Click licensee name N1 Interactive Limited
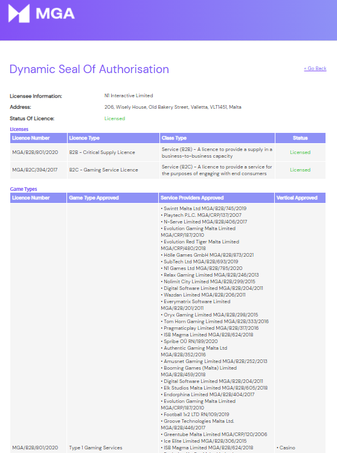This screenshot has width=337, height=453. pos(129,95)
